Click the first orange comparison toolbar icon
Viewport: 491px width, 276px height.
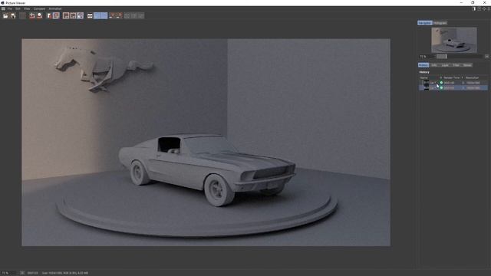tap(112, 15)
